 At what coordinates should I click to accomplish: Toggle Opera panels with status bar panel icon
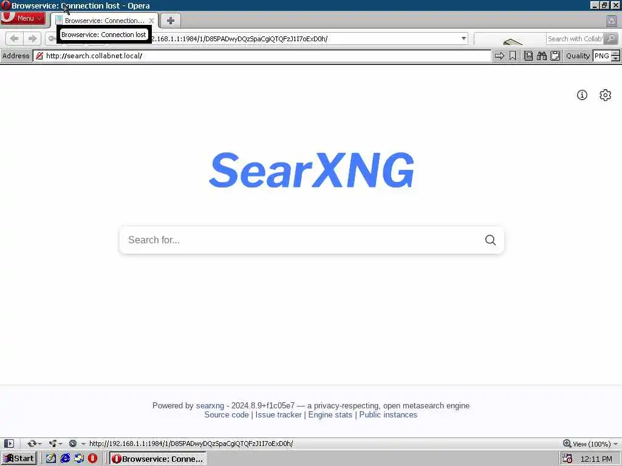(x=9, y=444)
